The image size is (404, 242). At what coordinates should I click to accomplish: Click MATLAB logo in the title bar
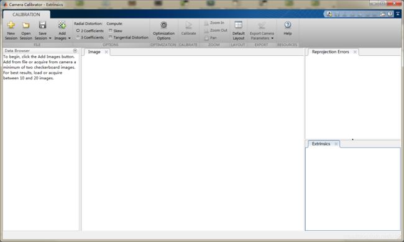click(5, 4)
